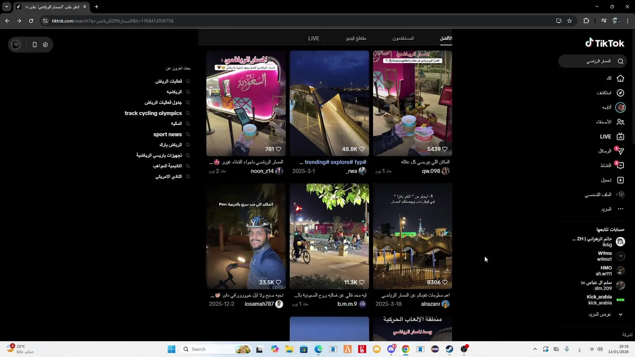Image resolution: width=635 pixels, height=357 pixels.
Task: Open the Profile avatar in sidebar
Action: [x=620, y=195]
